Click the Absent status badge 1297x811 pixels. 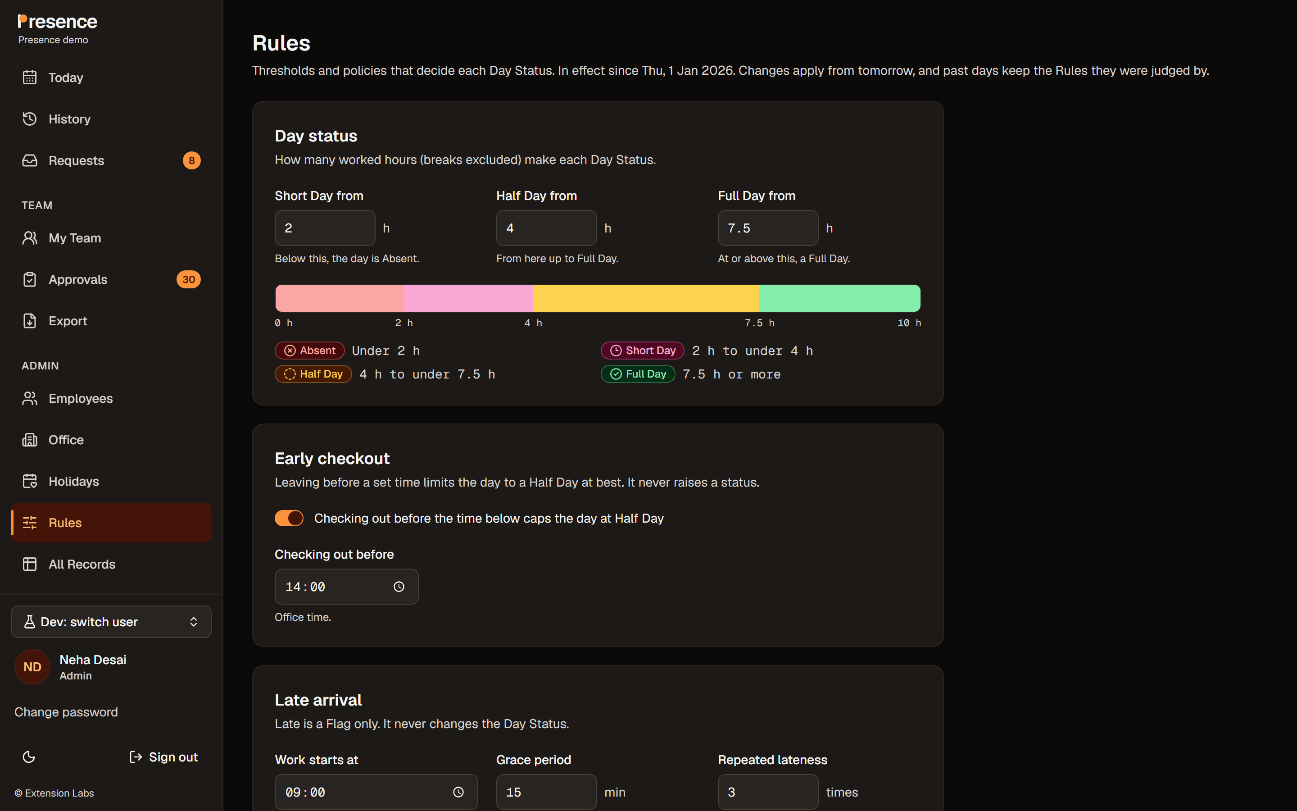click(310, 351)
